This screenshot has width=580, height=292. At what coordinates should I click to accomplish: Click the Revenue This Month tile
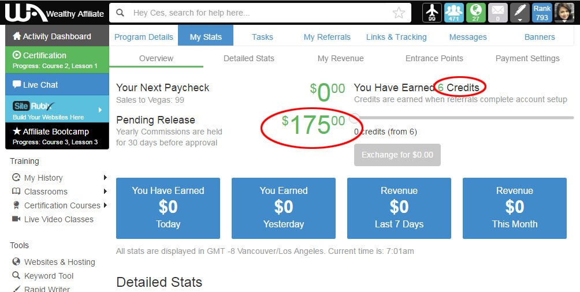pyautogui.click(x=515, y=208)
